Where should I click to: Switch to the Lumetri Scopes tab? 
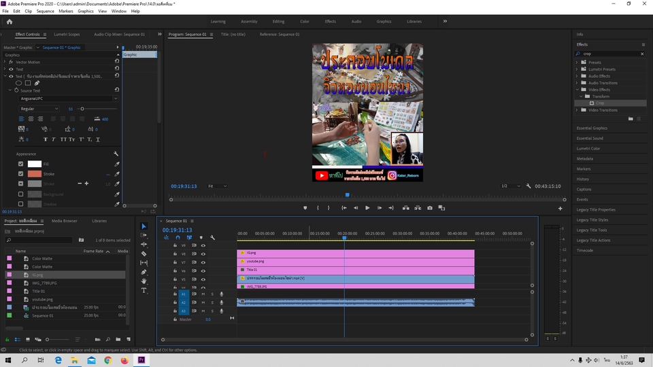click(x=67, y=35)
